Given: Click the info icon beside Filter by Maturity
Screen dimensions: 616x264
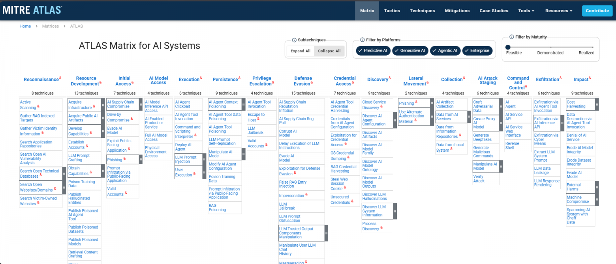Looking at the screenshot, I should [511, 37].
